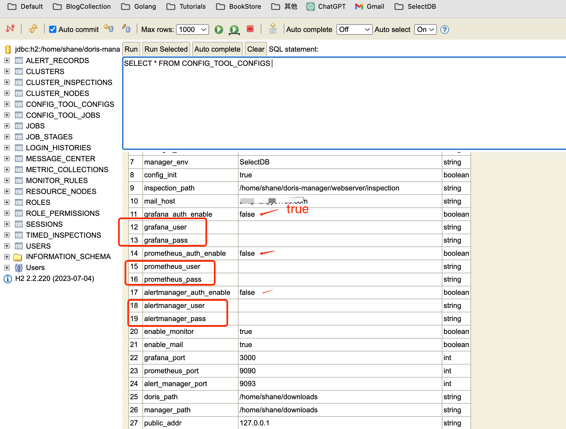Screen dimensions: 566x429
Task: Click the green Run statement icon
Action: pos(219,29)
